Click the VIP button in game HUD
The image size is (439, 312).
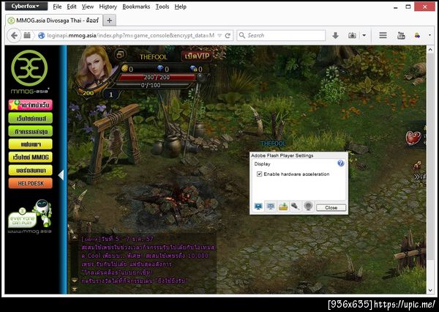pyautogui.click(x=196, y=56)
